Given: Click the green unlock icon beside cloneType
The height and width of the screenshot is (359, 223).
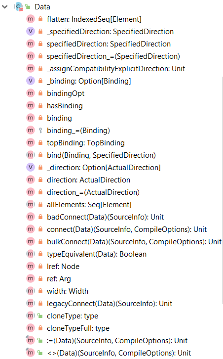Looking at the screenshot, I should pyautogui.click(x=40, y=315).
